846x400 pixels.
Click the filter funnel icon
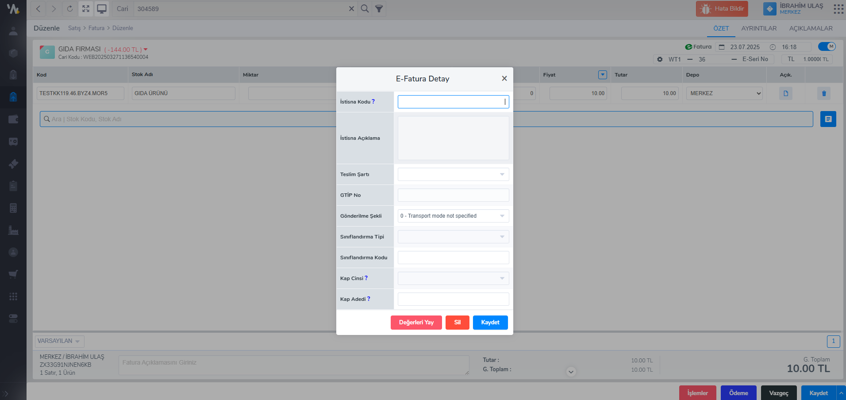pyautogui.click(x=379, y=9)
